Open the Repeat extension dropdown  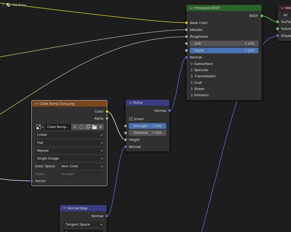[x=69, y=151]
